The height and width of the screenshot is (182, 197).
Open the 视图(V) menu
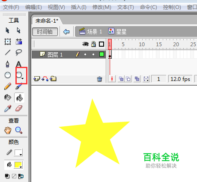coord(57,7)
